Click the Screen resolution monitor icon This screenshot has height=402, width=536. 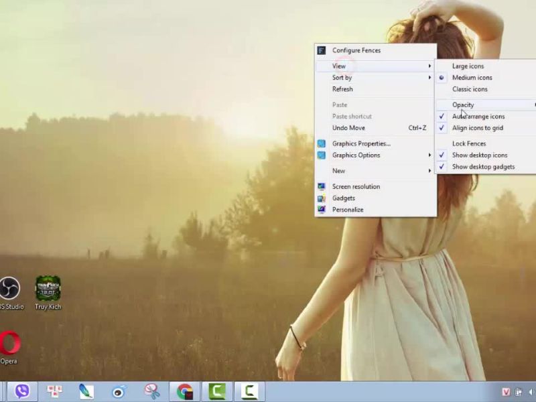click(322, 187)
